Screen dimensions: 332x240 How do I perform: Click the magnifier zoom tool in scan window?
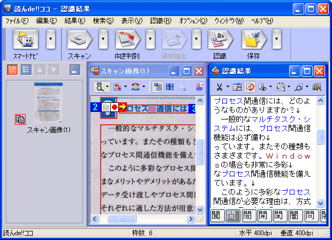(100, 87)
